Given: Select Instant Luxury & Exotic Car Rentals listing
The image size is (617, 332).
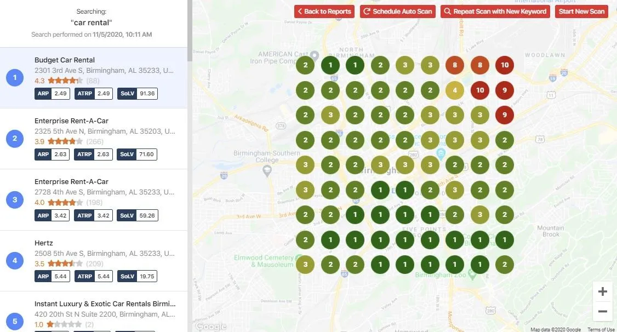Looking at the screenshot, I should click(x=105, y=304).
